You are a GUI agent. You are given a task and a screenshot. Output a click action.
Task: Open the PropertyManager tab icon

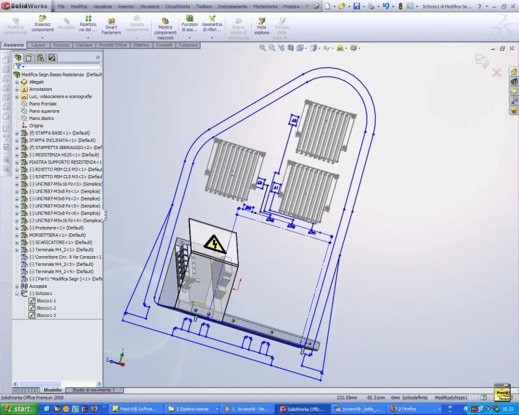coord(29,58)
